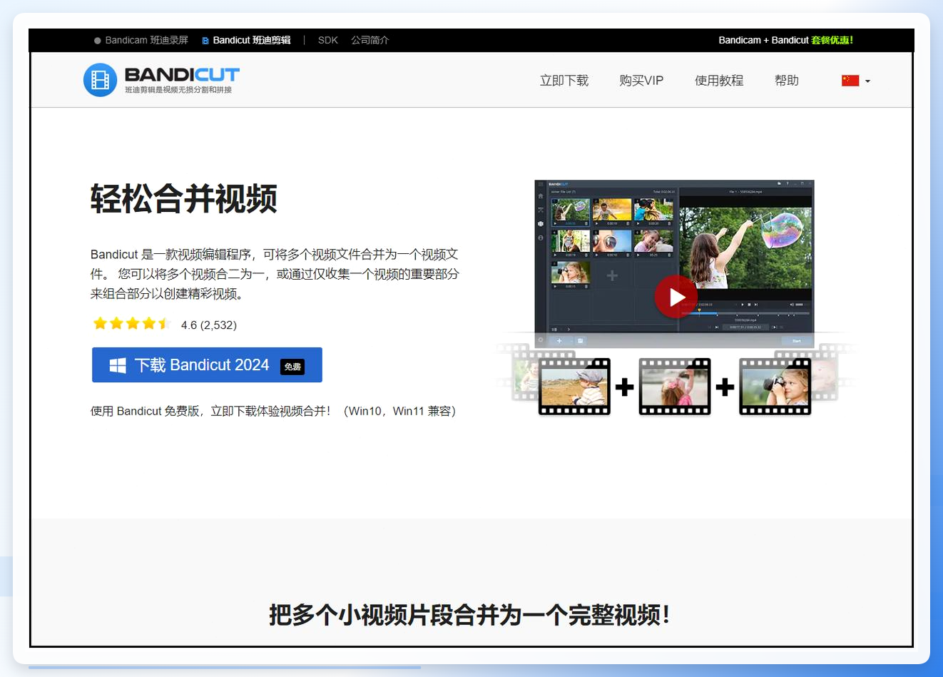943x677 pixels.
Task: Click the Chinese flag language icon
Action: 850,81
